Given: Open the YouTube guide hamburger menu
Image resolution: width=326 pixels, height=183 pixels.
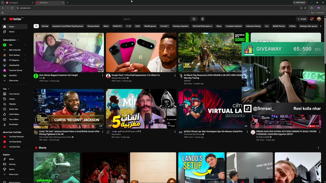Looking at the screenshot, I should pyautogui.click(x=5, y=19).
